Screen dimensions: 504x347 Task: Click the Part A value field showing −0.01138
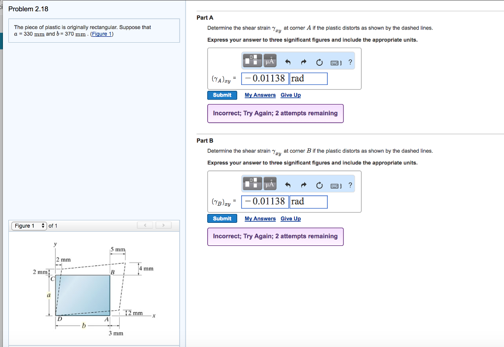266,79
